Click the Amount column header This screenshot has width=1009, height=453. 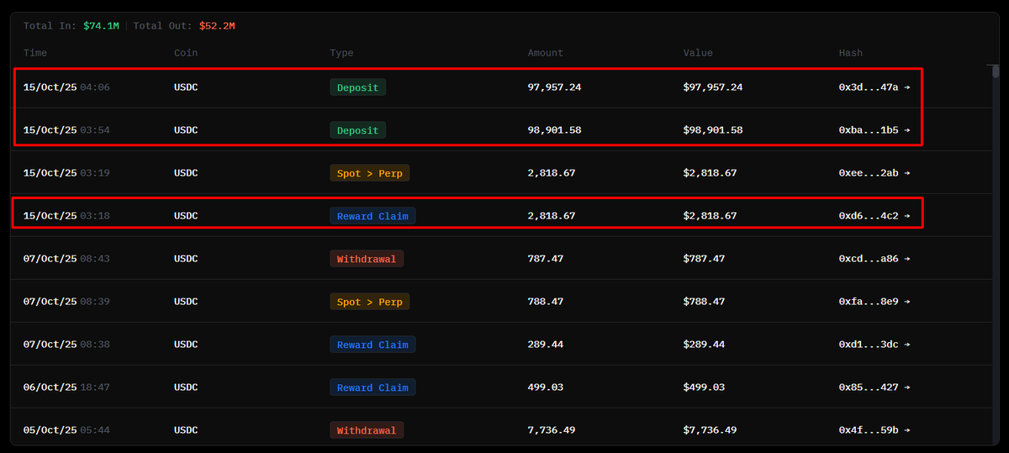click(545, 53)
